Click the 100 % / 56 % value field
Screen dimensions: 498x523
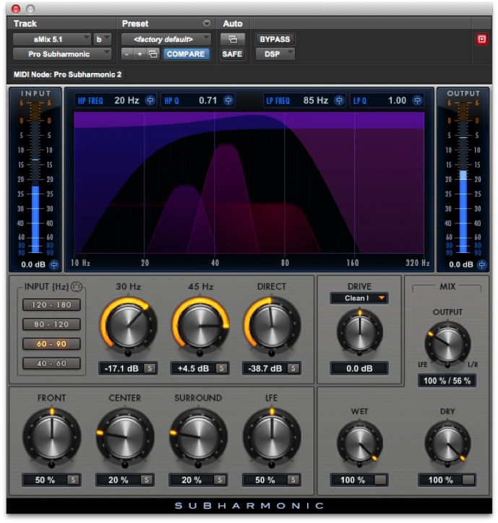447,381
